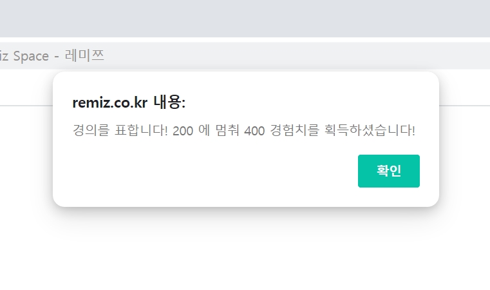Click the divider line left of the dialog
The height and width of the screenshot is (290, 490).
point(26,106)
